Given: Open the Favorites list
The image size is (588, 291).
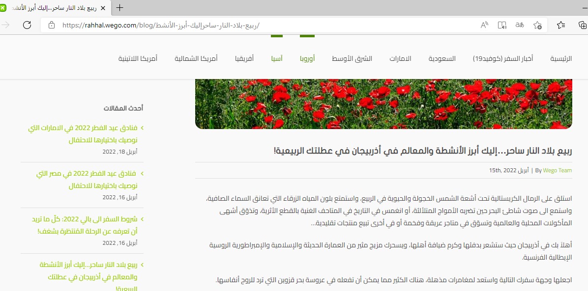Looking at the screenshot, I should point(561,25).
